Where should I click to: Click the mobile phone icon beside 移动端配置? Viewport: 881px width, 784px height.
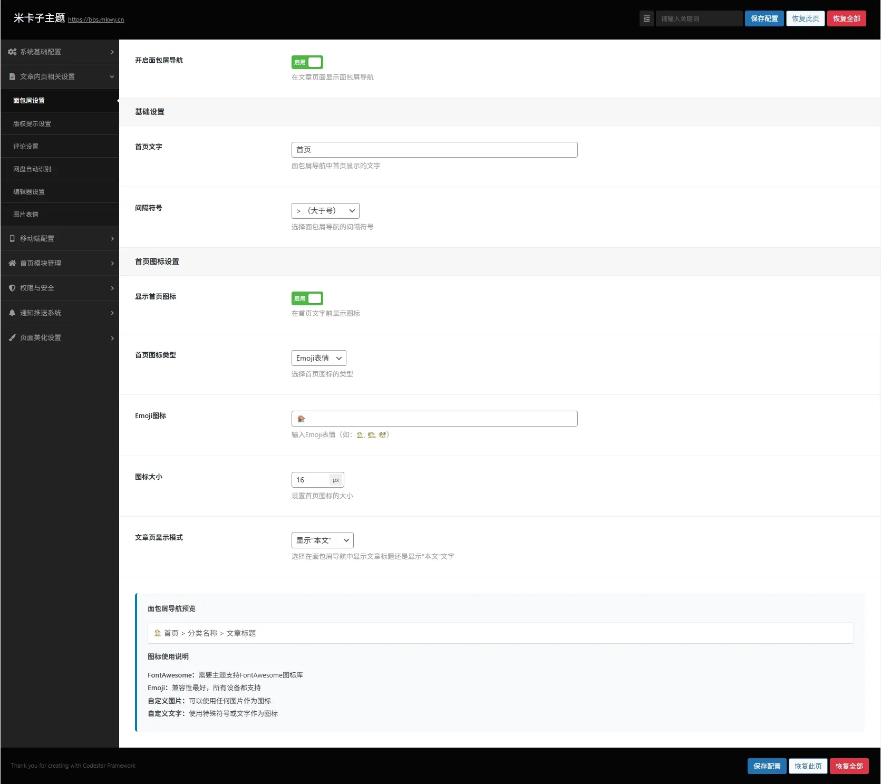[12, 238]
